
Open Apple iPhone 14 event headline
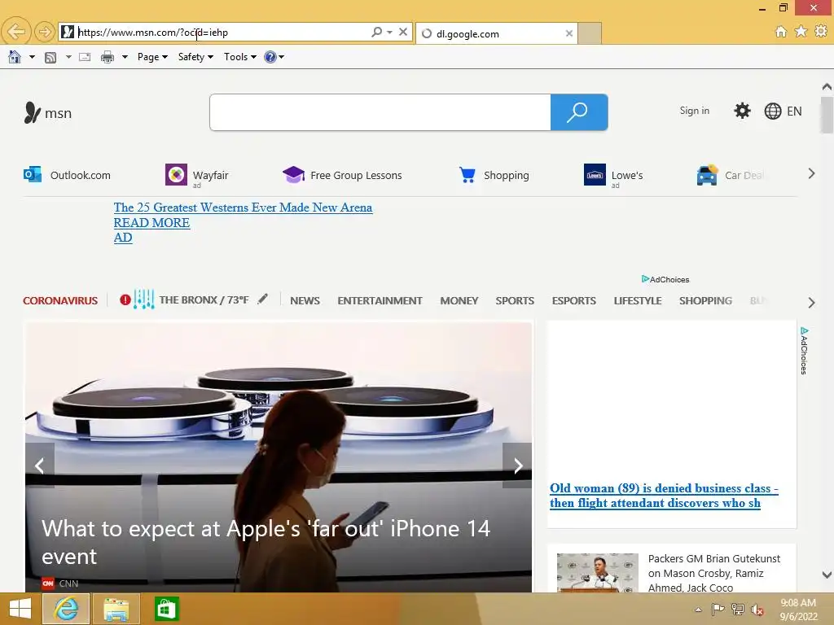pos(266,542)
